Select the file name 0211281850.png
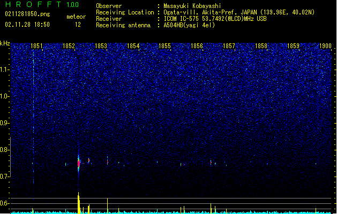Screen dimensions: 337x214 pyautogui.click(x=27, y=14)
